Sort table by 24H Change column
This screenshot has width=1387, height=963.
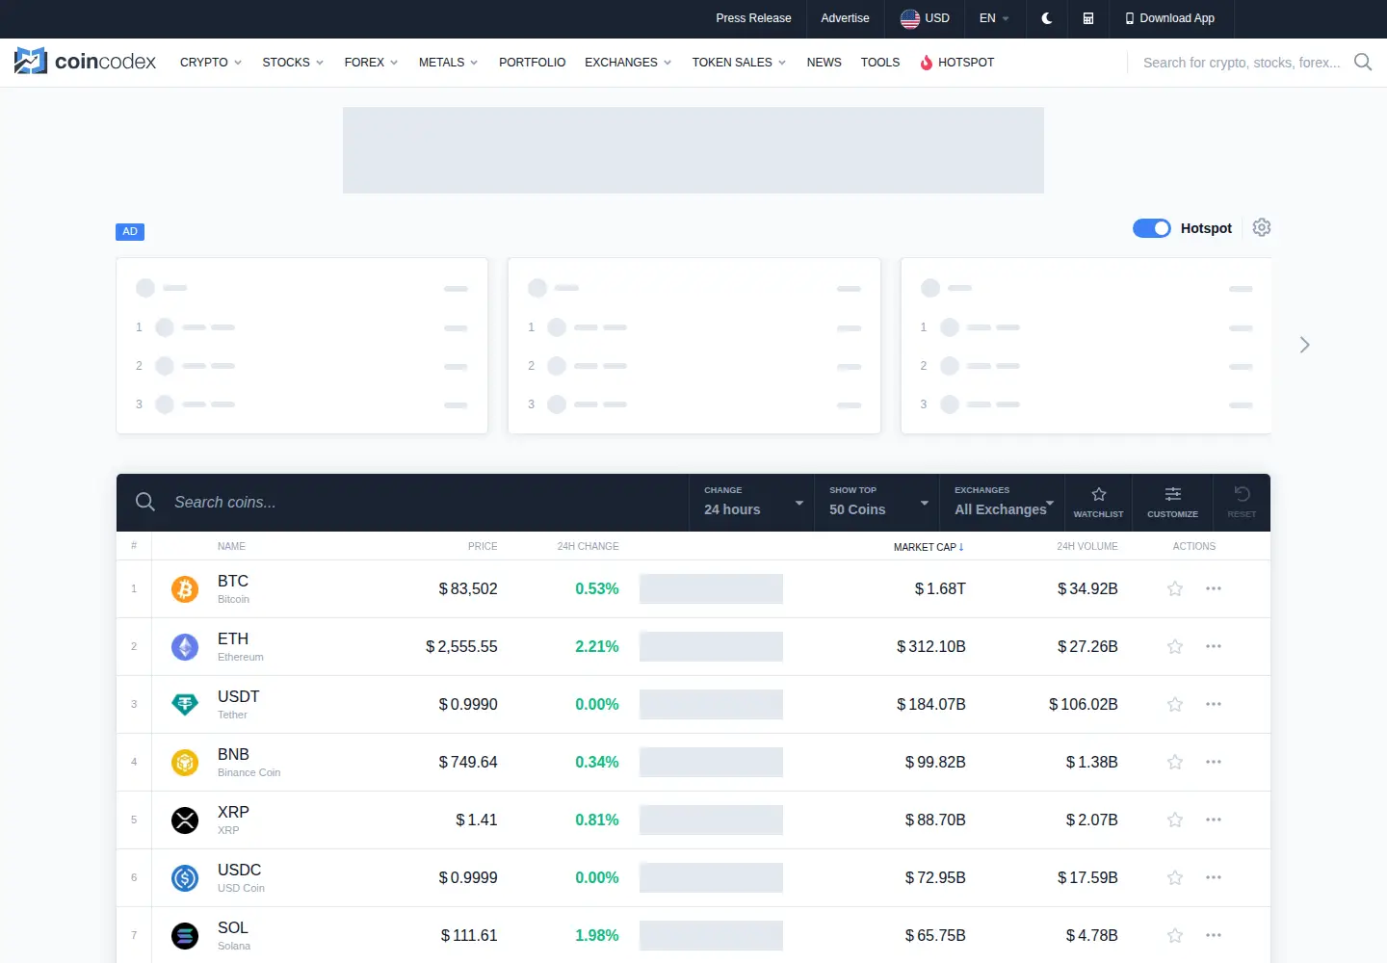588,546
